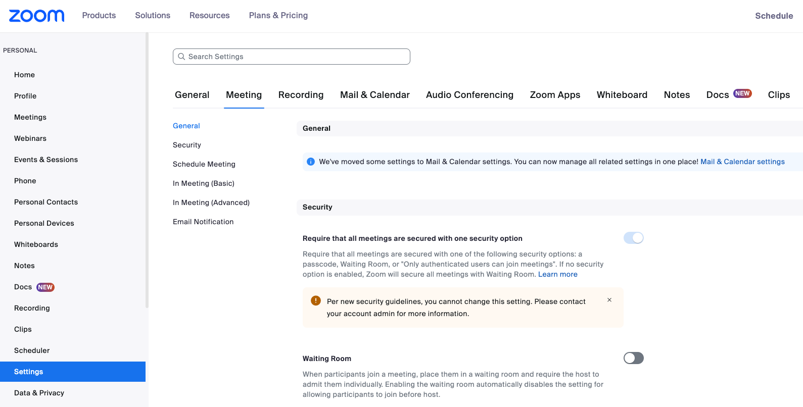803x407 pixels.
Task: Enable the Waiting Room toggle
Action: click(634, 358)
